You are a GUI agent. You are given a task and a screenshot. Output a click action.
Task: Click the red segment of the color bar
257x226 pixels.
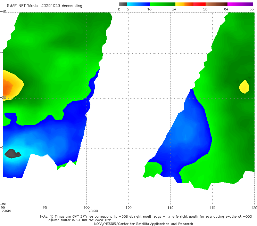point(199,4)
